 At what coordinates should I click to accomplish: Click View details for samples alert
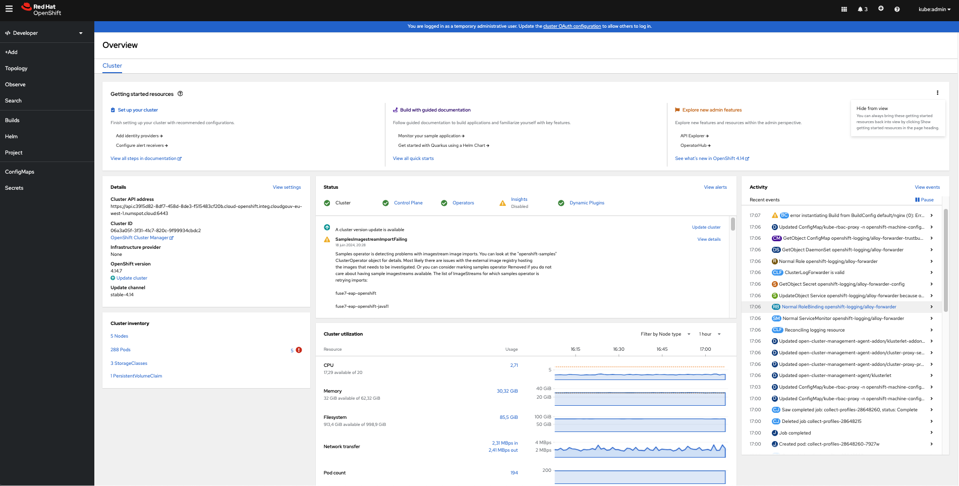coord(709,239)
